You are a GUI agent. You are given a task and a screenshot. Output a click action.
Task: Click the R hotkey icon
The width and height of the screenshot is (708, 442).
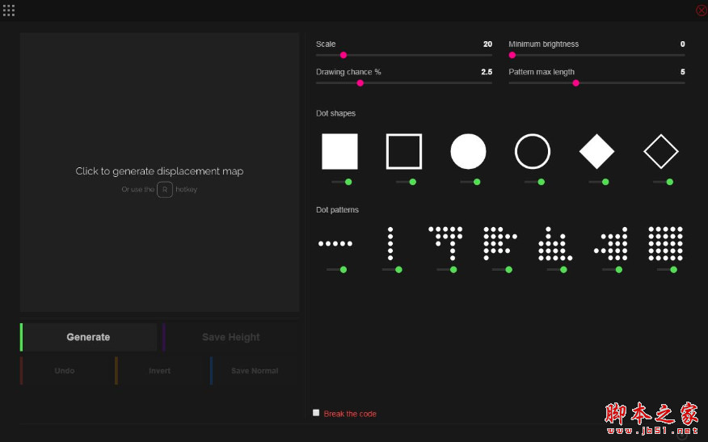[x=165, y=190]
